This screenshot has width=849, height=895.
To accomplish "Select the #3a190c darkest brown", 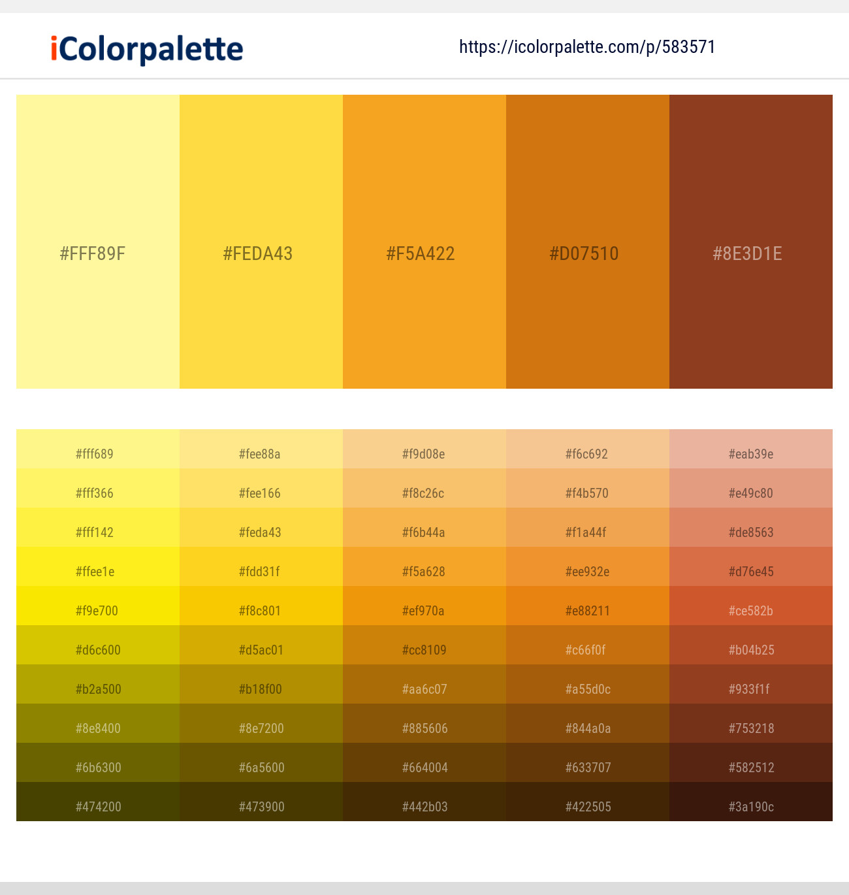I will coord(750,806).
